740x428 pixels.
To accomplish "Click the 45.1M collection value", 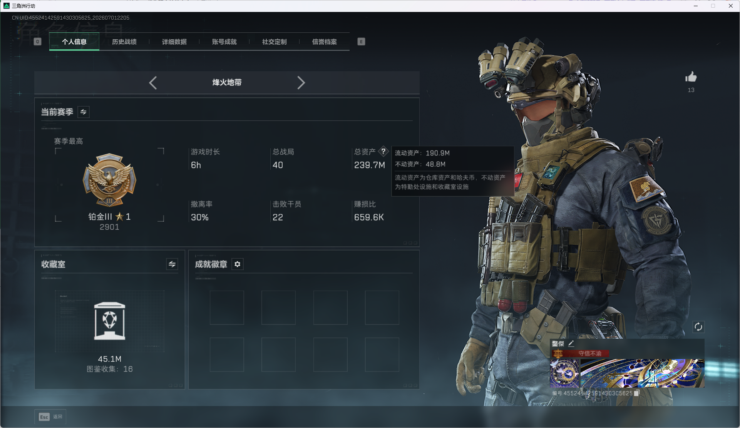I will point(110,359).
